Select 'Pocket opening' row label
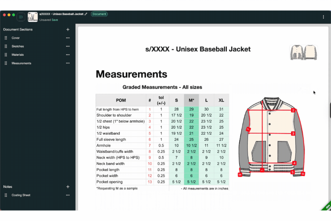Image resolution: width=331 pixels, height=221 pixels. [x=109, y=182]
